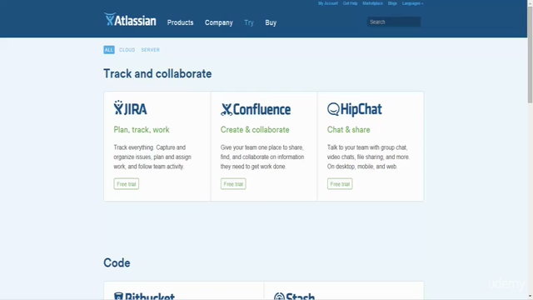Click the Atlassian logo
Screen dimensions: 533x300
[x=130, y=20]
